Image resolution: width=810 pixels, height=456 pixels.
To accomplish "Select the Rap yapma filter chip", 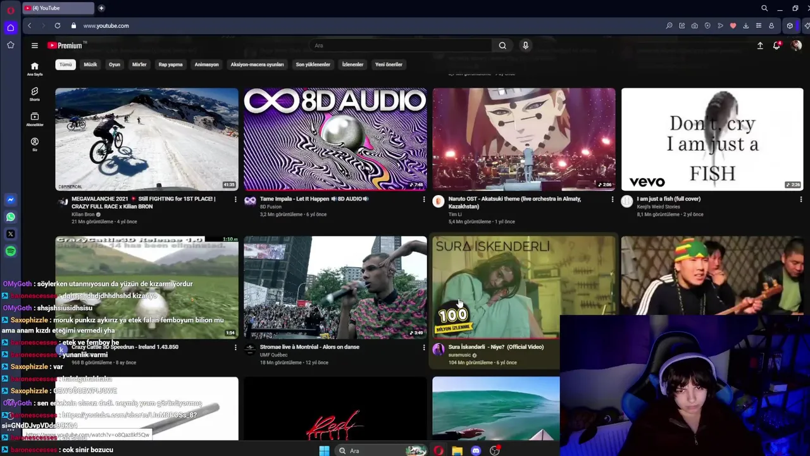I will coord(170,65).
